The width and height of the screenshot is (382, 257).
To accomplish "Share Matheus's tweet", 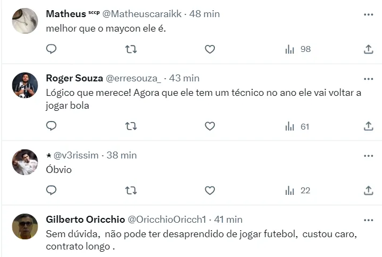I will coord(369,49).
